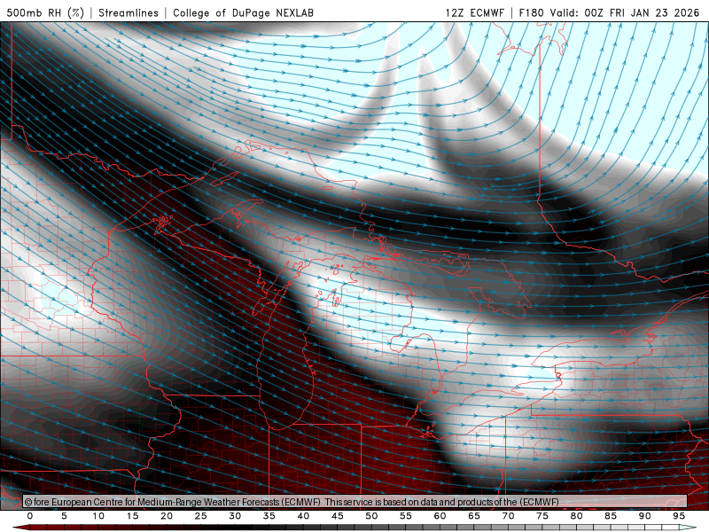Click the '0' label on the RH scale
The width and height of the screenshot is (709, 532).
30,516
